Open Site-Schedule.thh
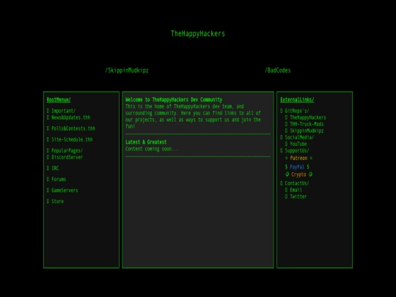Viewport: 396px width, 297px height. 72,139
